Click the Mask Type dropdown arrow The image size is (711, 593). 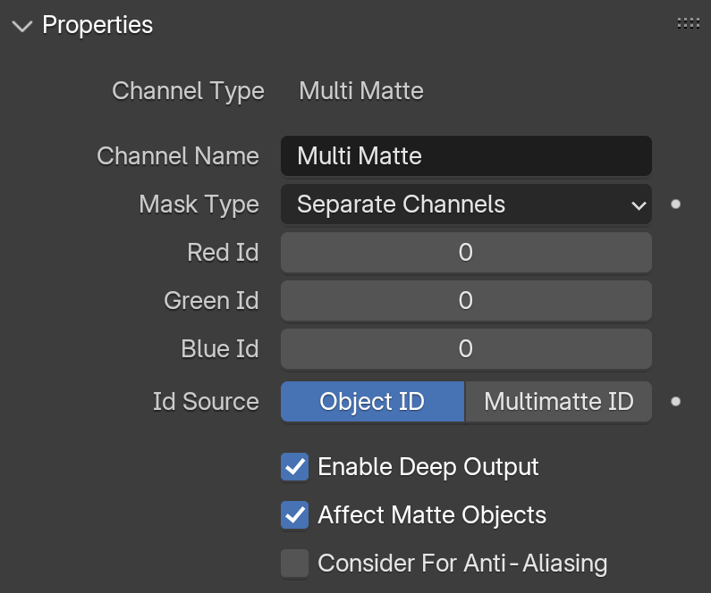[x=639, y=206]
